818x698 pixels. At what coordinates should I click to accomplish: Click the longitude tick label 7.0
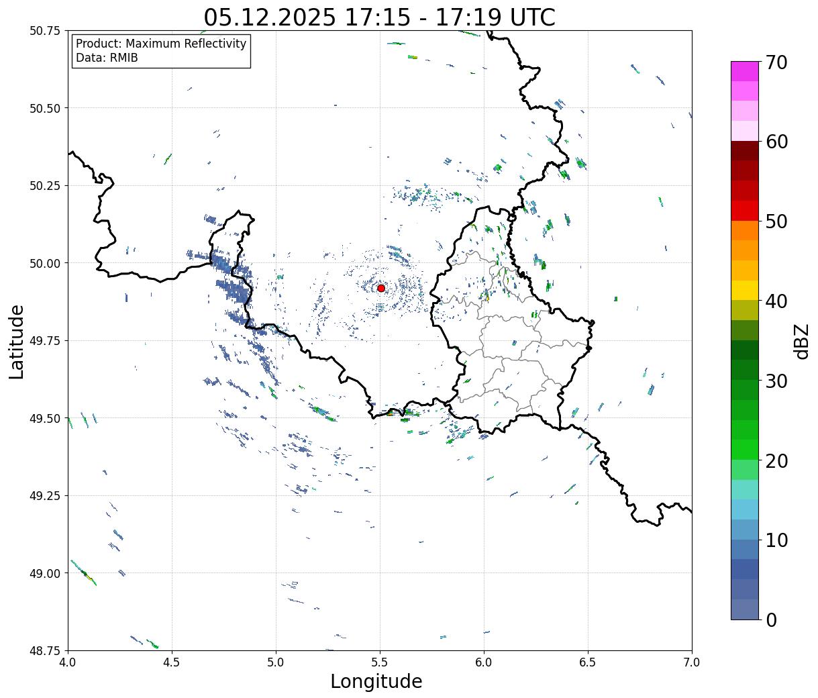[692, 662]
